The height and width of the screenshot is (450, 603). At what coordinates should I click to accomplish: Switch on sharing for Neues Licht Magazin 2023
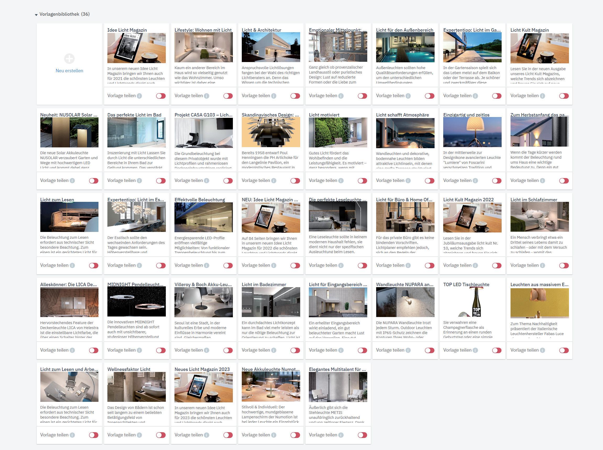[x=228, y=435]
